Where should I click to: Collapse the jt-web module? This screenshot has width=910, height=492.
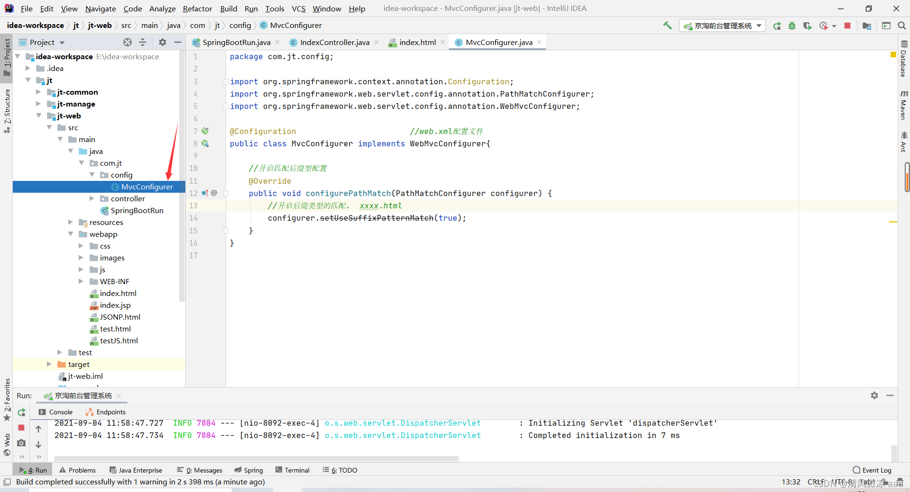coord(38,116)
